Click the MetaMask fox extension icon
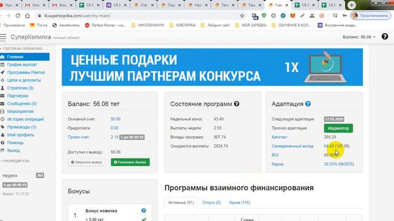Viewport: 394px width, 221px height. tap(293, 15)
